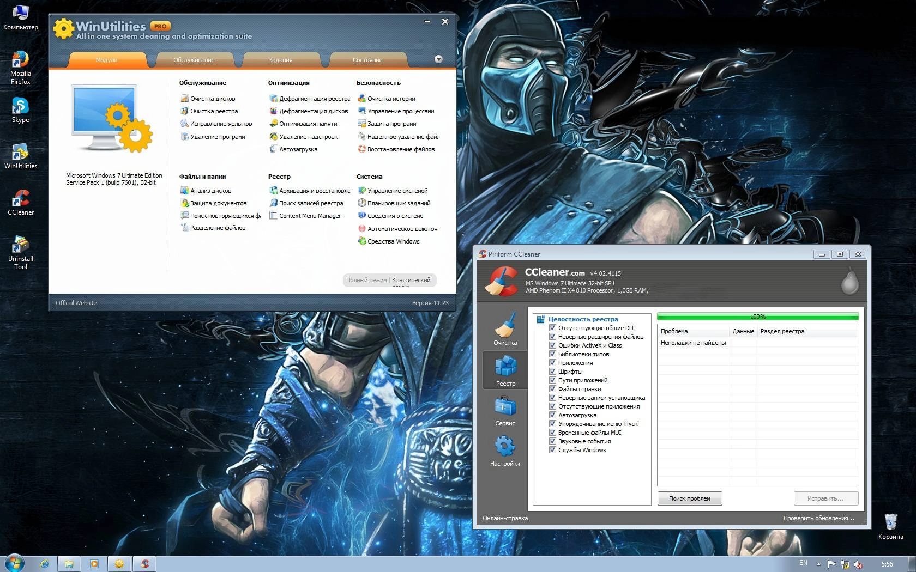
Task: Uncheck Автозагрузка checkbox in CCleaner
Action: (x=552, y=415)
